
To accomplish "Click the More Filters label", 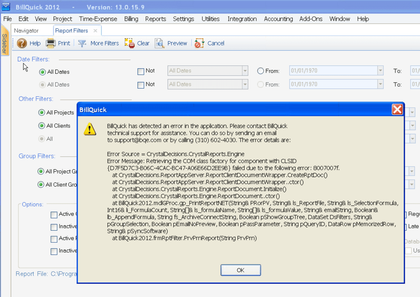I will pyautogui.click(x=105, y=44).
